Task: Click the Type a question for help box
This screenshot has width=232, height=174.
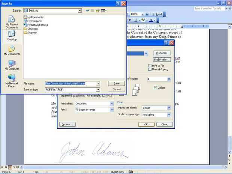Action: point(209,9)
